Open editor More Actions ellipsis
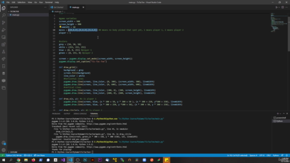 [286, 7]
